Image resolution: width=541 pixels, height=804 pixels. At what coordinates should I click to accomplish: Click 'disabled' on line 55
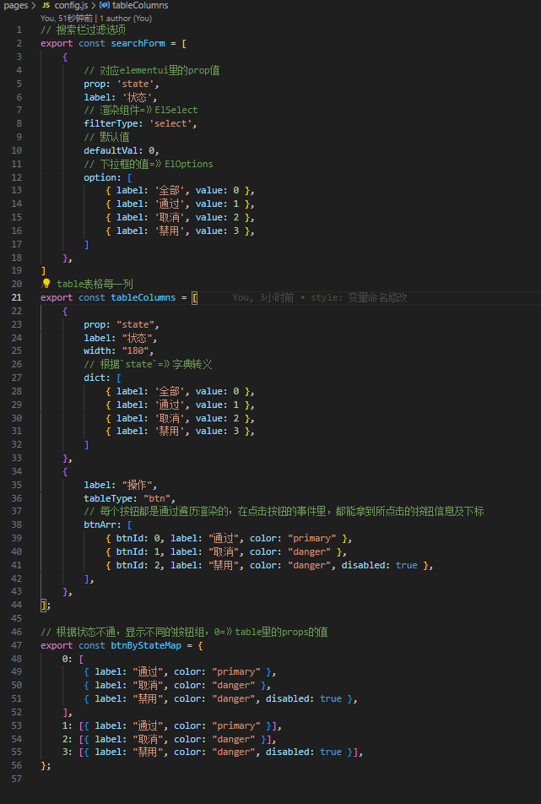287,752
